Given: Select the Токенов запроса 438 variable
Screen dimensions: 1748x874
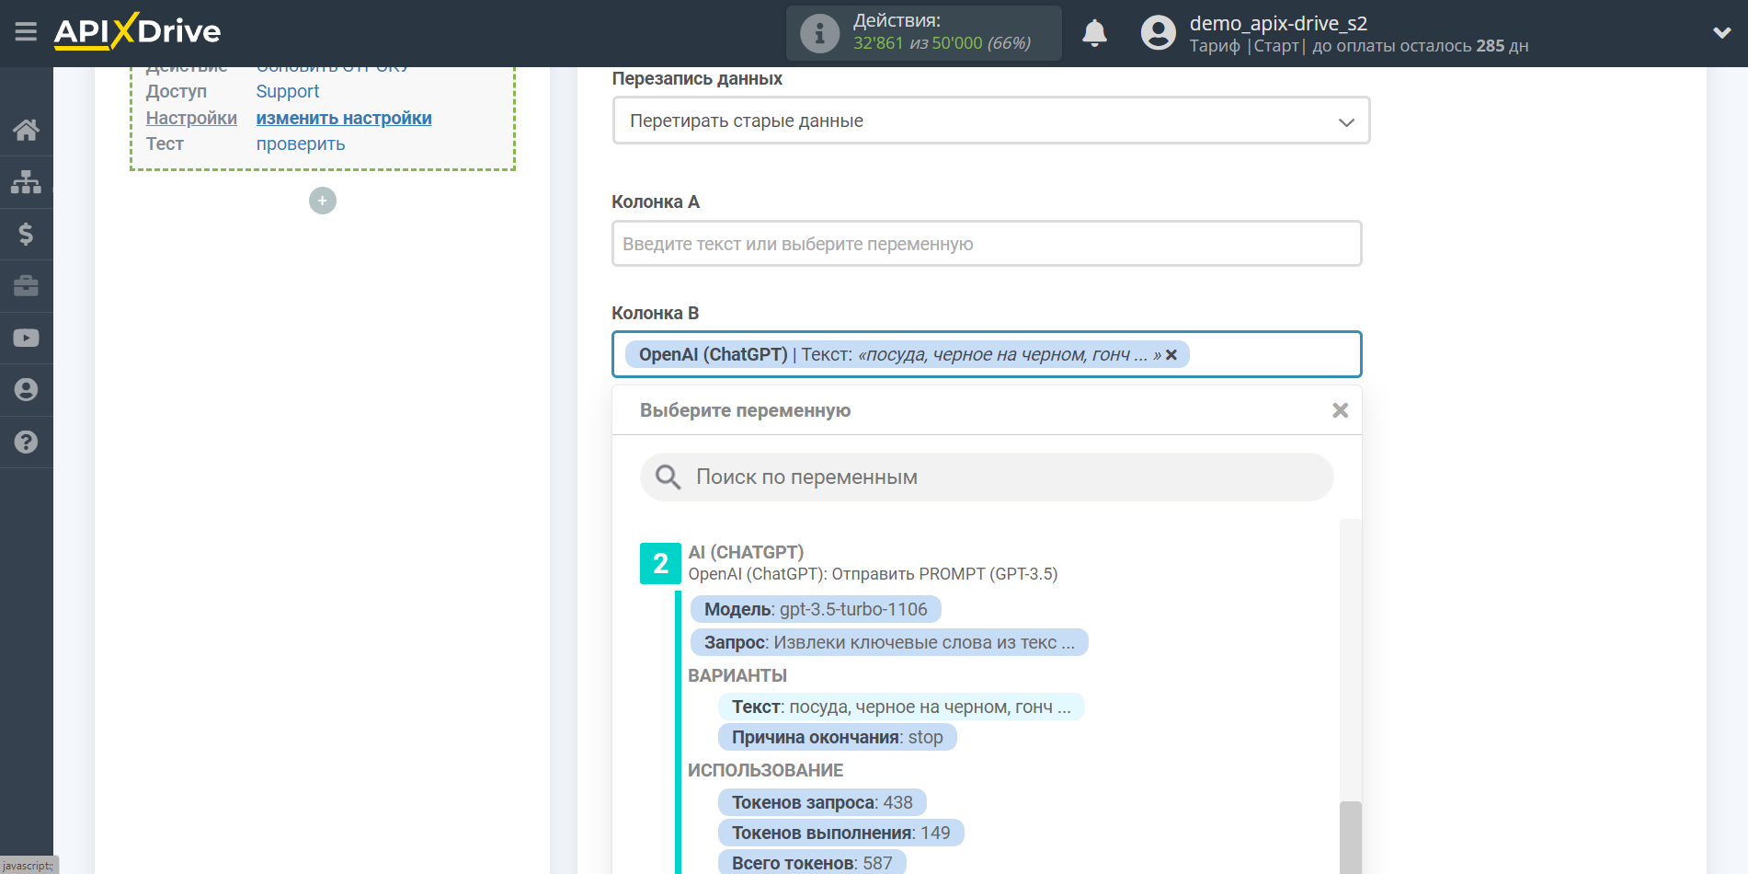Looking at the screenshot, I should [822, 802].
